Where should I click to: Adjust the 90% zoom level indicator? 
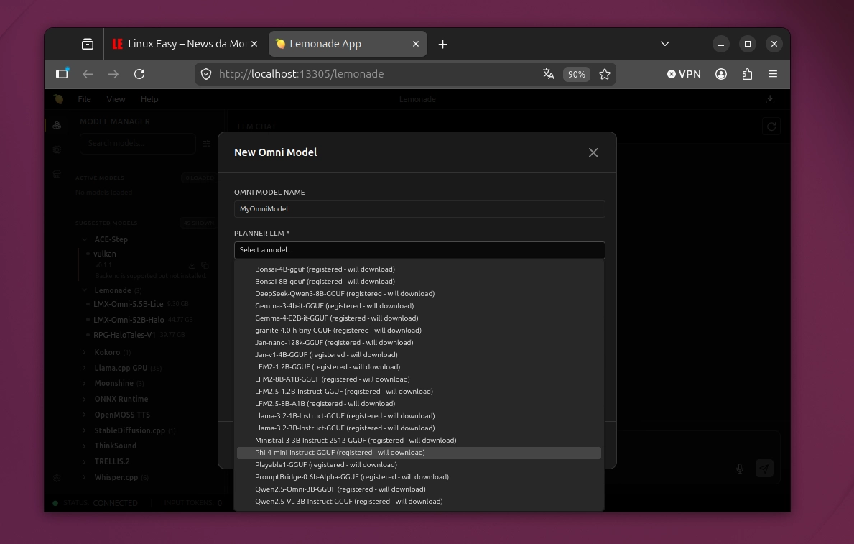coord(576,74)
